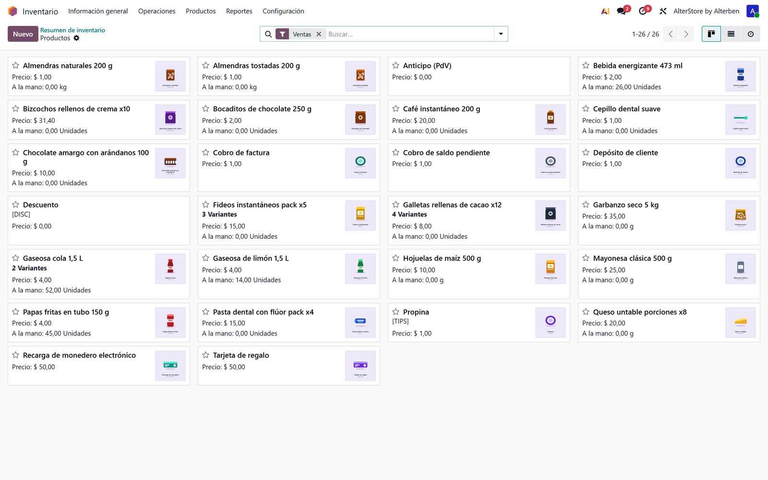Star the Bebida energizante 473 ml product
Screen dimensions: 768x480
586,65
